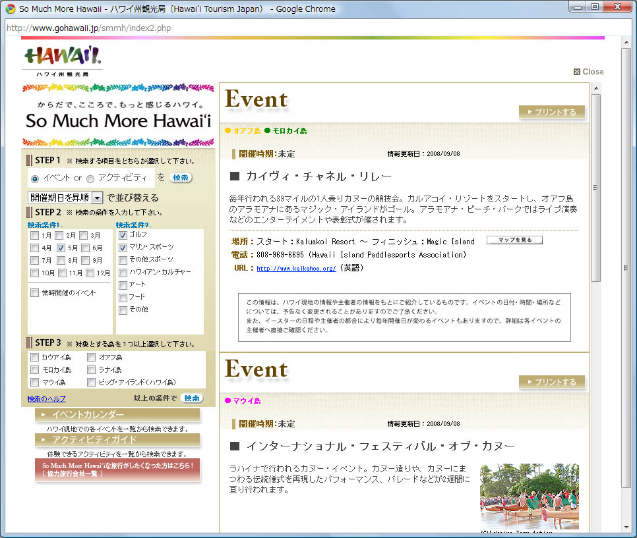Check the 10月 checkbox
Viewport: 637px width, 538px height.
coord(34,273)
